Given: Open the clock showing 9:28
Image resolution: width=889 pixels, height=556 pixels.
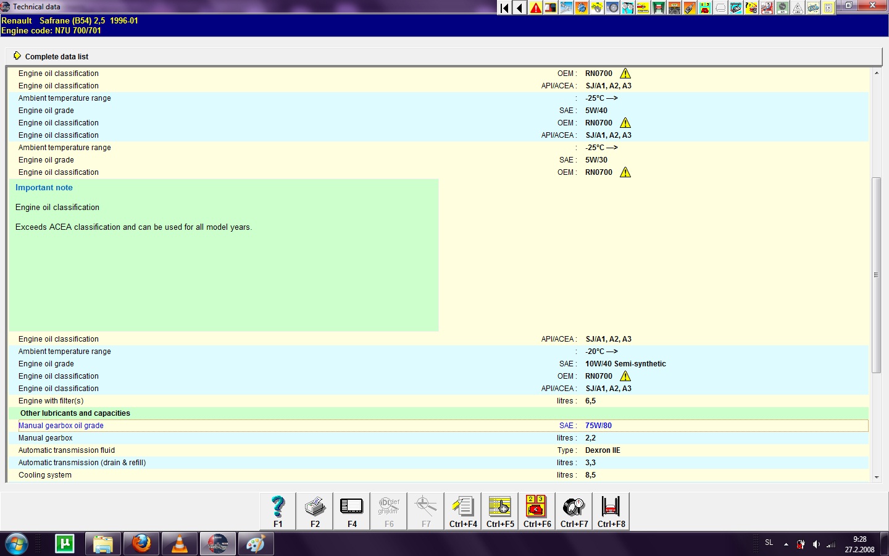Looking at the screenshot, I should pyautogui.click(x=859, y=544).
